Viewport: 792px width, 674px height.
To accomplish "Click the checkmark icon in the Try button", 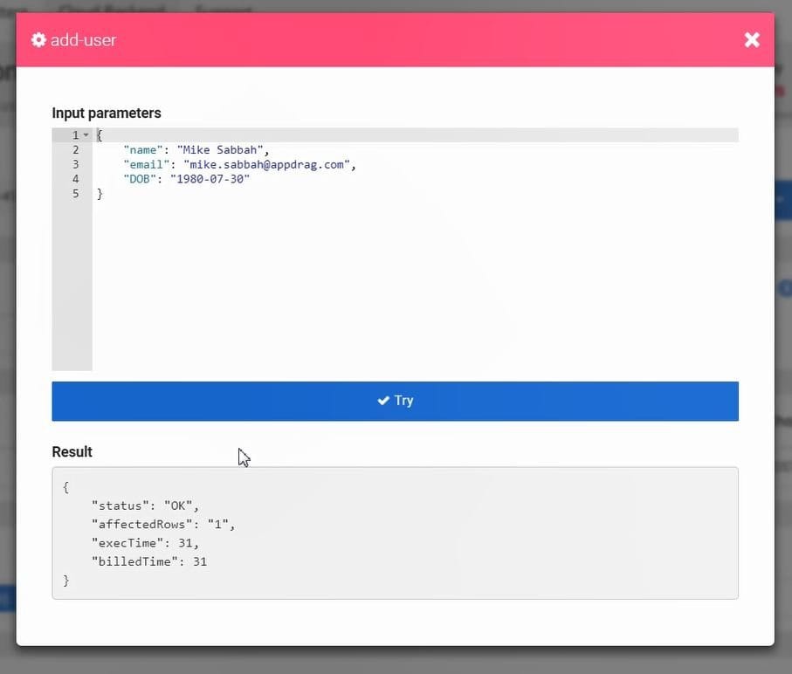I will 383,401.
